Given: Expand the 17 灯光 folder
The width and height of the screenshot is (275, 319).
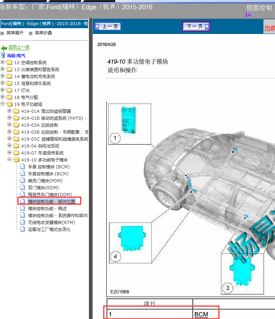Looking at the screenshot, I should pyautogui.click(x=2, y=90).
